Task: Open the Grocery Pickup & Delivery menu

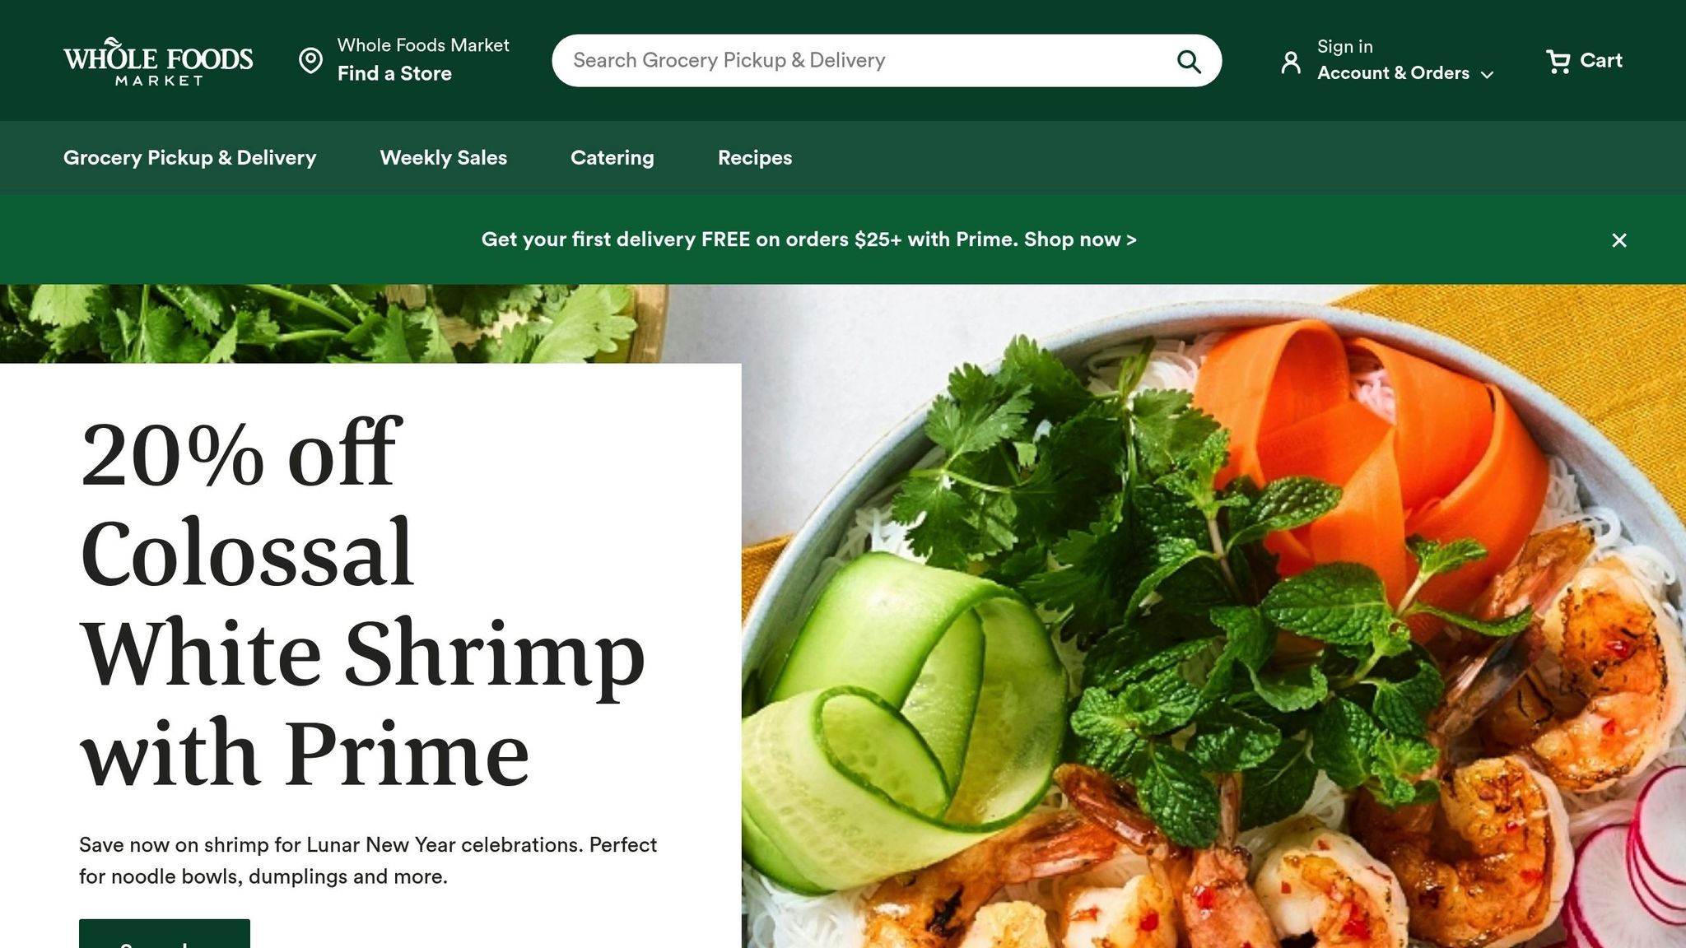Action: 189,157
